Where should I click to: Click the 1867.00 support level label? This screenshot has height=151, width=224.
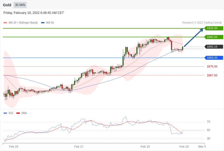[x=212, y=75]
